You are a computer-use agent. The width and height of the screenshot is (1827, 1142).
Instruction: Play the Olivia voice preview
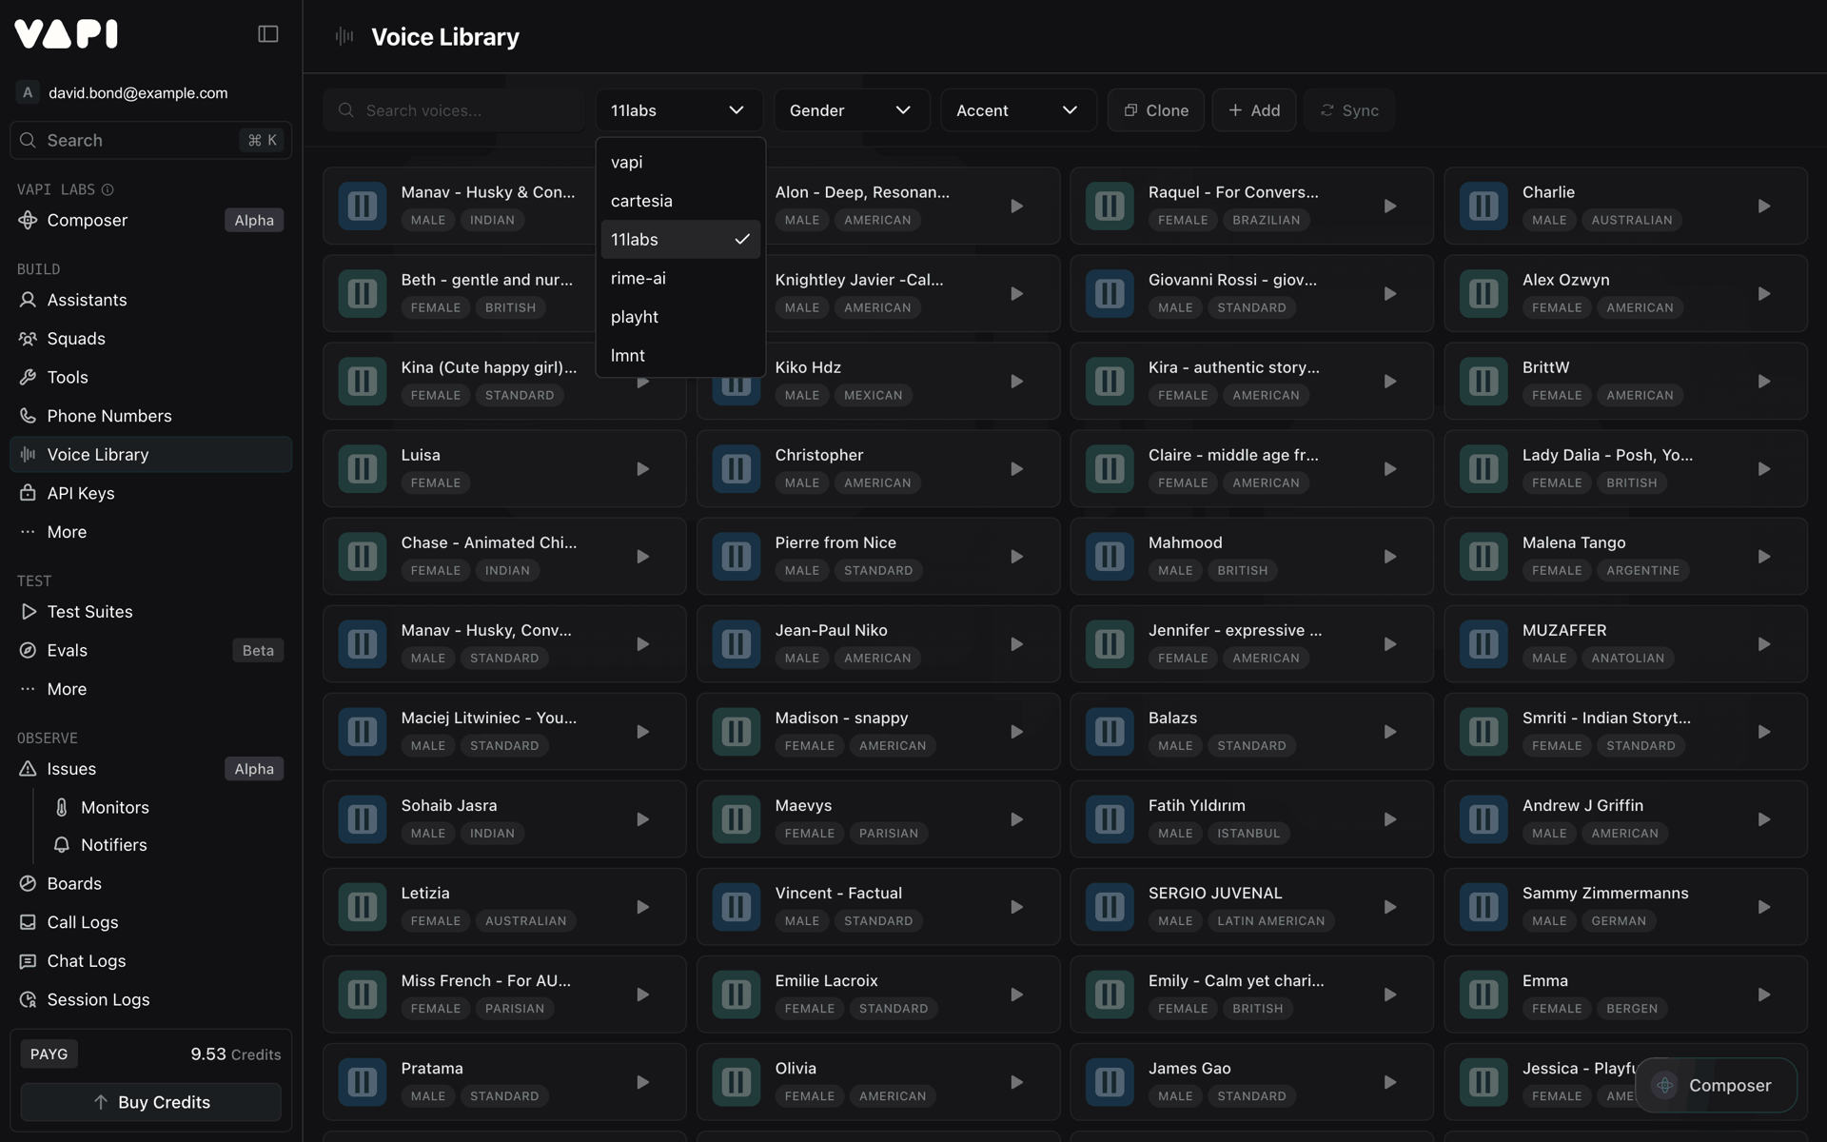[x=1016, y=1082]
